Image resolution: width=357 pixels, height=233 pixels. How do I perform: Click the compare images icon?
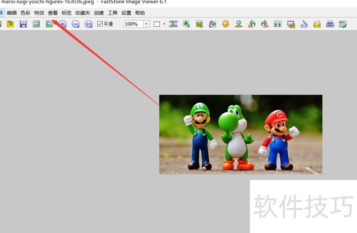[278, 24]
